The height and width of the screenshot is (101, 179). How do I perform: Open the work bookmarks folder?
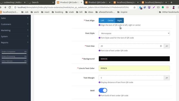pos(35,12)
